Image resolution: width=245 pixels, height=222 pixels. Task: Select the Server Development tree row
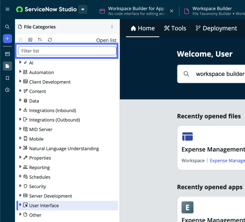tap(67, 196)
